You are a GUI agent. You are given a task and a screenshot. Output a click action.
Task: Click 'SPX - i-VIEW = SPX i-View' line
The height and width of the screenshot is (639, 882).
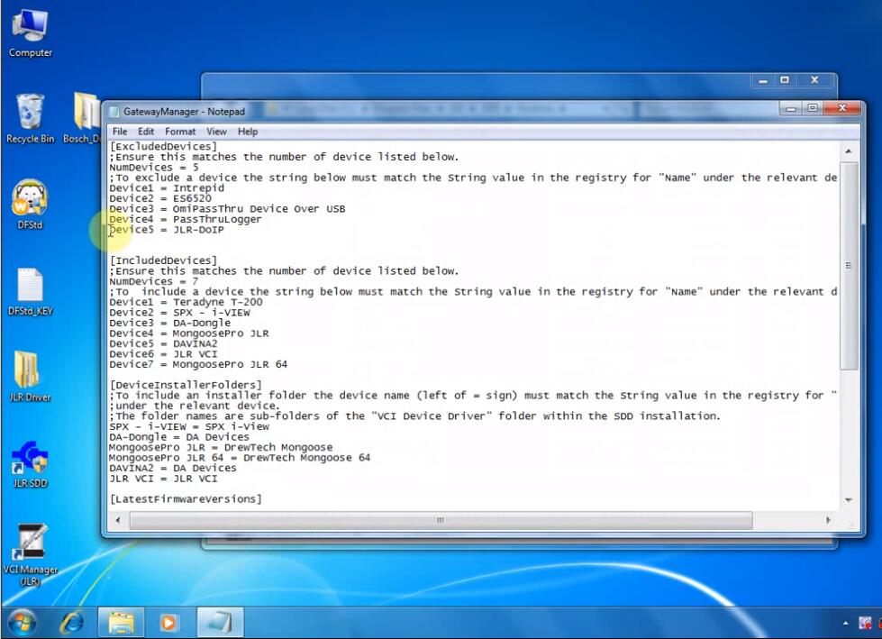(x=189, y=426)
